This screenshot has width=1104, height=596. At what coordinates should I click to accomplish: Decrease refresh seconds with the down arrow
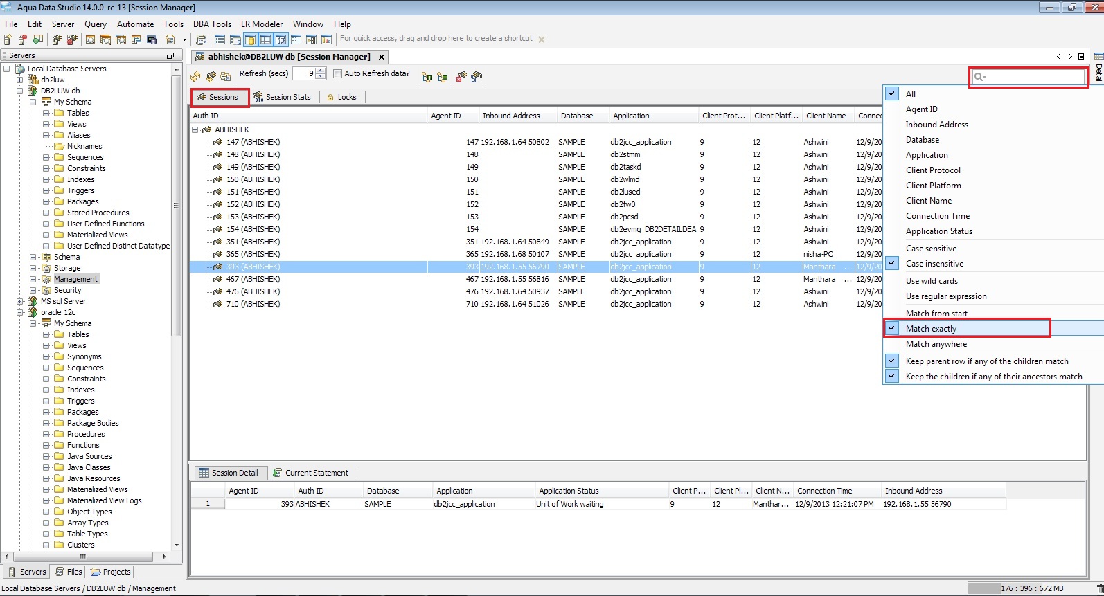click(321, 76)
